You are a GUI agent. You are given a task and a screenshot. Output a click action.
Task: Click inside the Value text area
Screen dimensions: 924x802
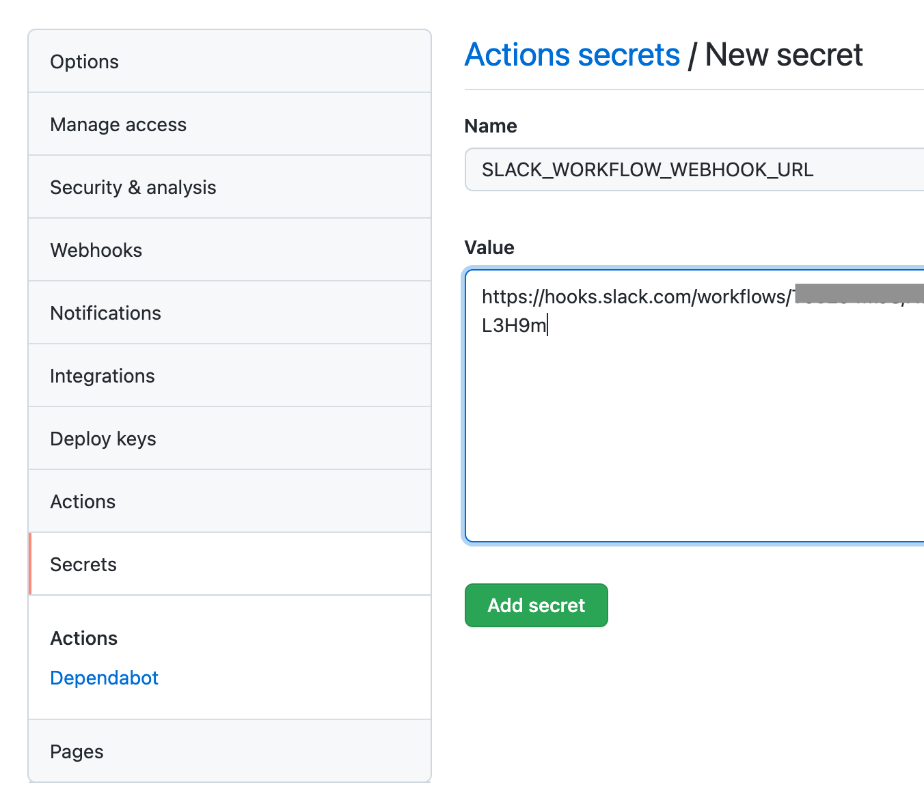click(x=683, y=410)
